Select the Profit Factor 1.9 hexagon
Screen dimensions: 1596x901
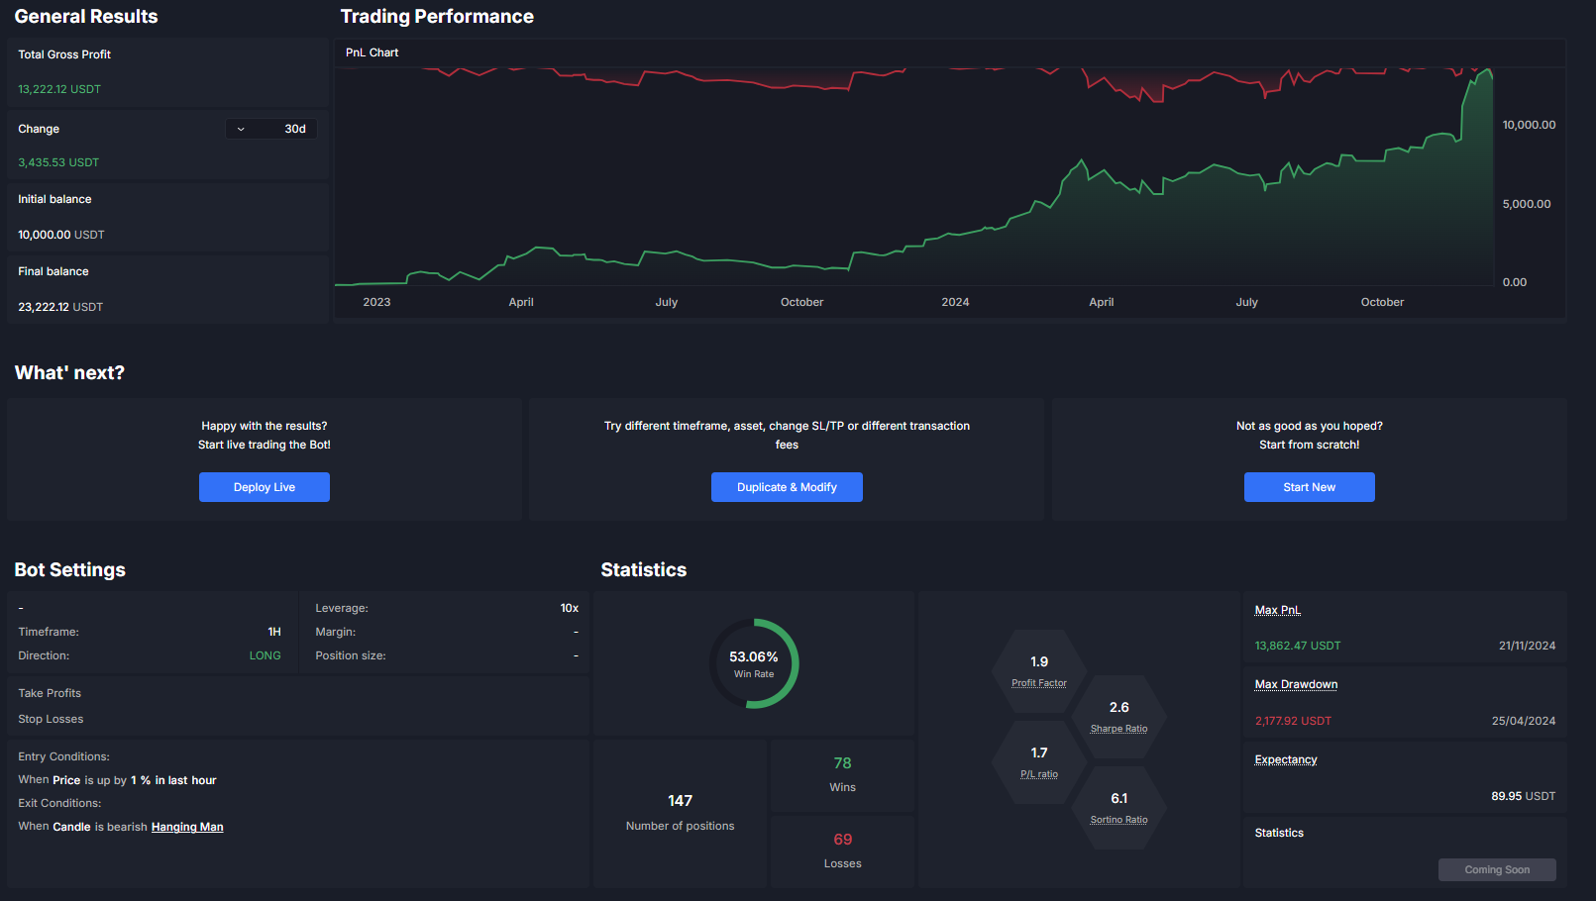pyautogui.click(x=1039, y=671)
